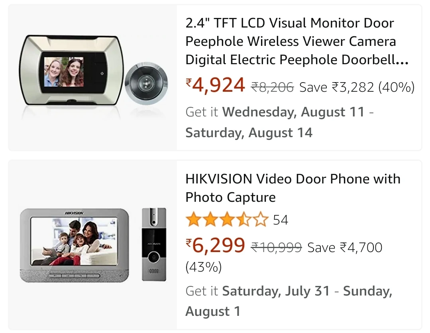The width and height of the screenshot is (430, 333).
Task: Tap the HIKVISION outdoor doorbell unit picture
Action: (153, 244)
